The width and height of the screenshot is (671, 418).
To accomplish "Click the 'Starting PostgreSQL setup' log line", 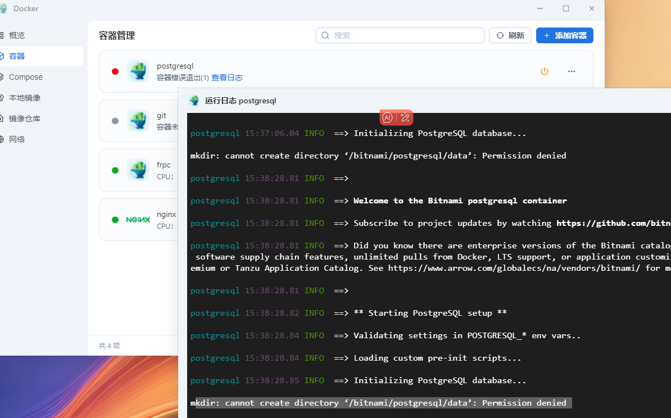I will tap(430, 313).
